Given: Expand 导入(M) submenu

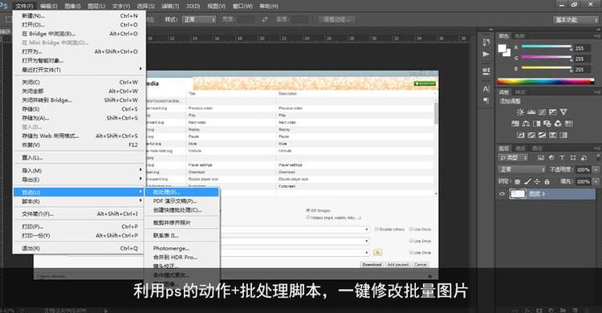Looking at the screenshot, I should (79, 170).
